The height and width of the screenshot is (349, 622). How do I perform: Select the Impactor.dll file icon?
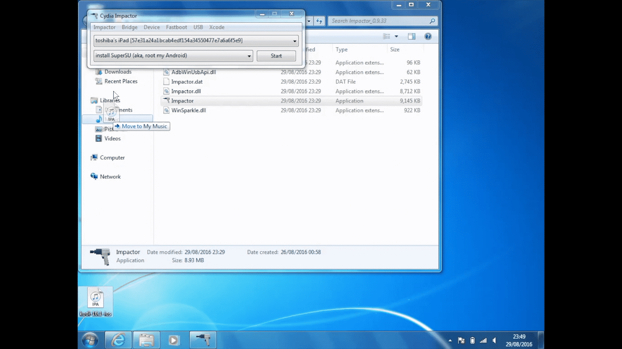[x=166, y=91]
